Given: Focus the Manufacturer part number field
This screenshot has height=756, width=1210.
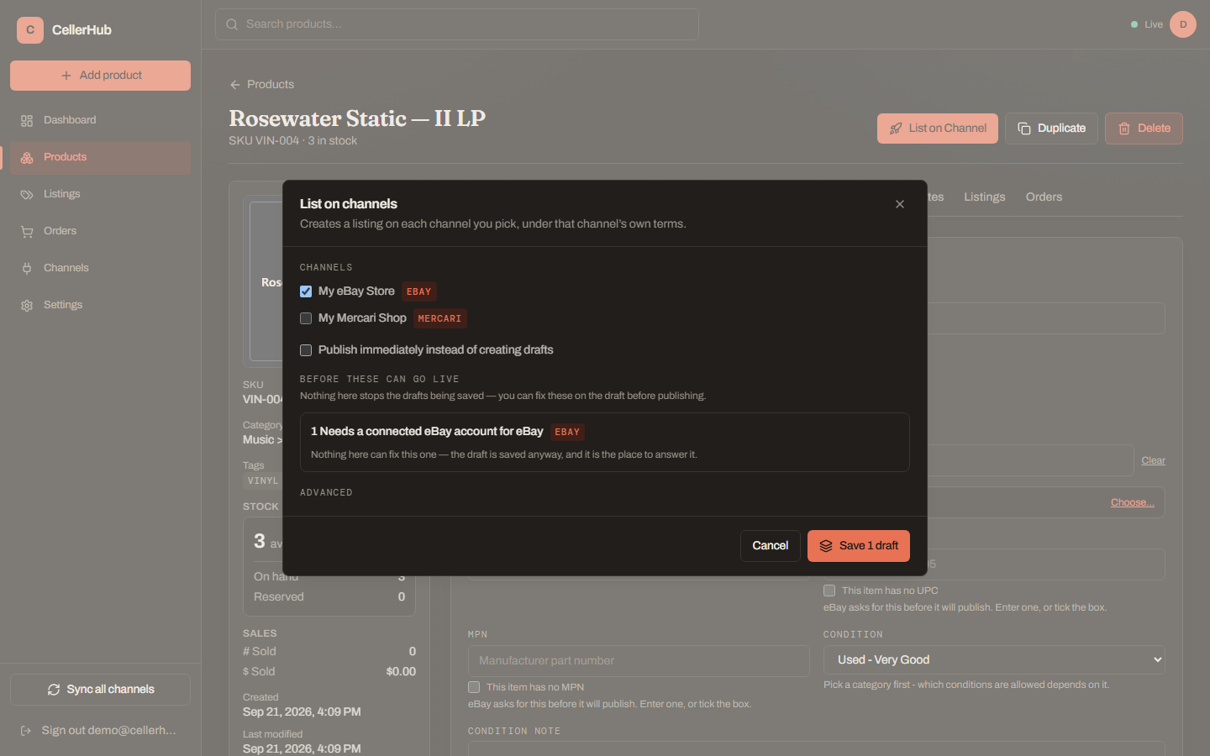Looking at the screenshot, I should [x=639, y=661].
